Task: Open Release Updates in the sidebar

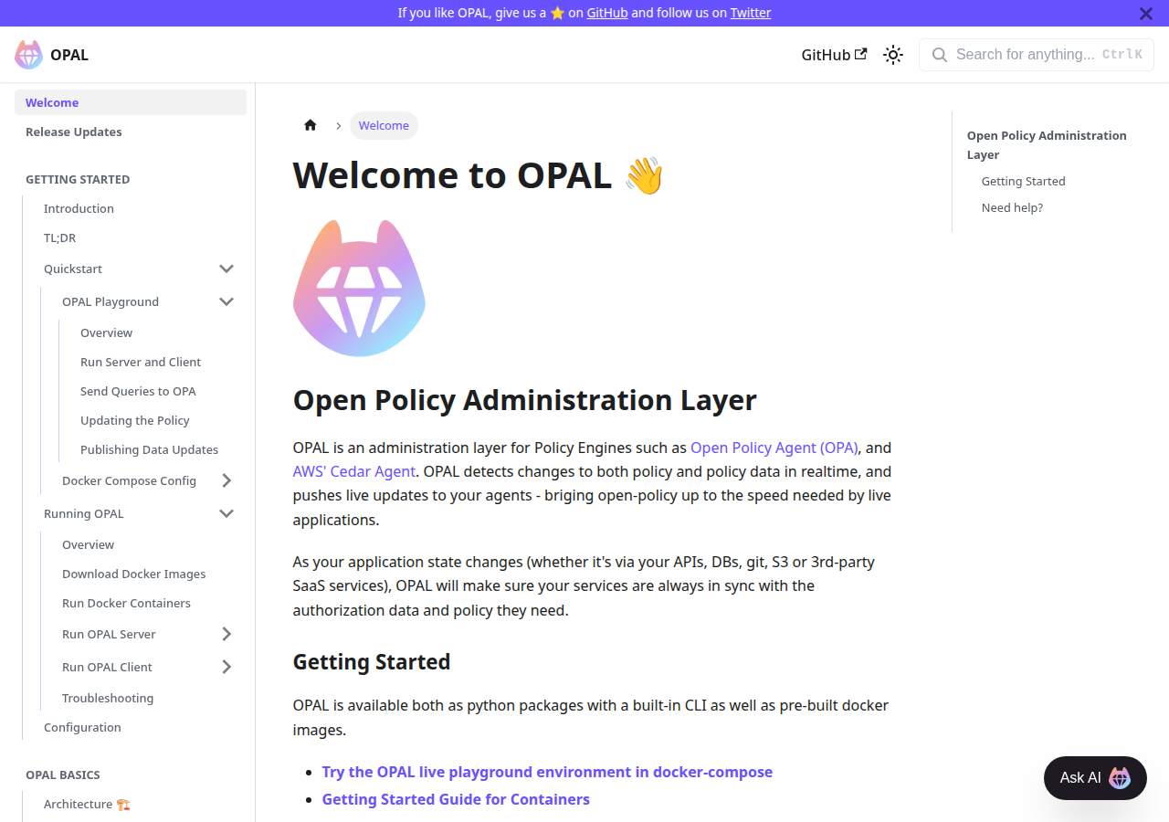Action: pyautogui.click(x=131, y=132)
